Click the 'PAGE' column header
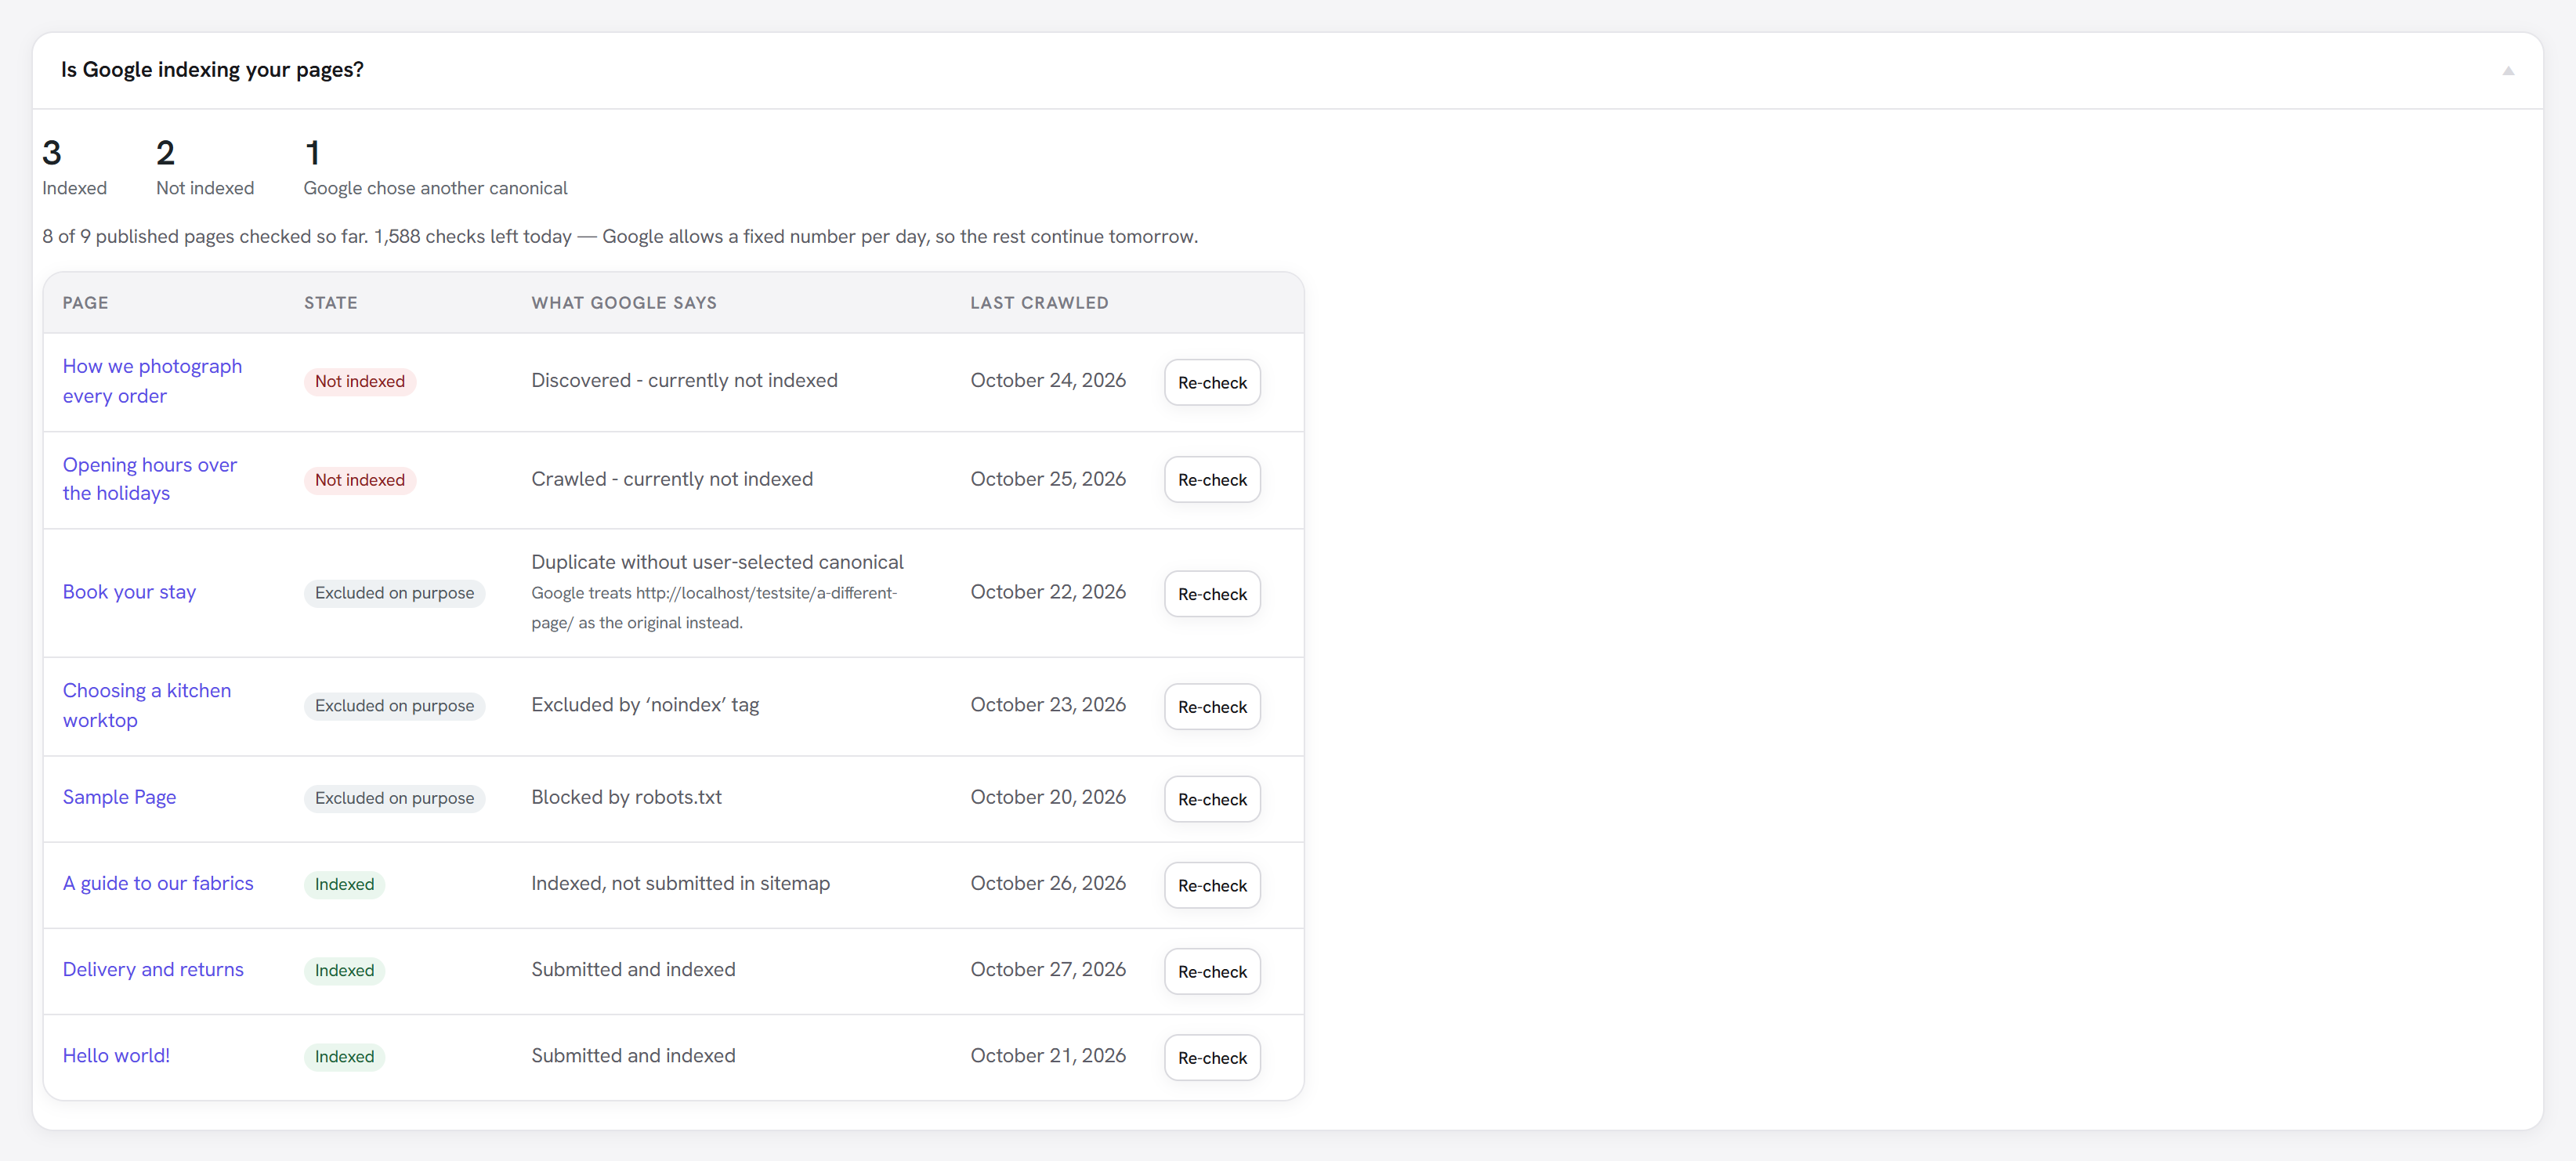The image size is (2576, 1161). click(85, 303)
